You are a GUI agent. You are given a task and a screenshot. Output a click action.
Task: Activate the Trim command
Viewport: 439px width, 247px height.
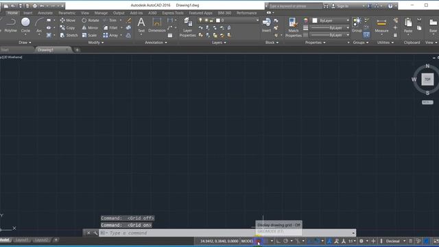(x=110, y=21)
